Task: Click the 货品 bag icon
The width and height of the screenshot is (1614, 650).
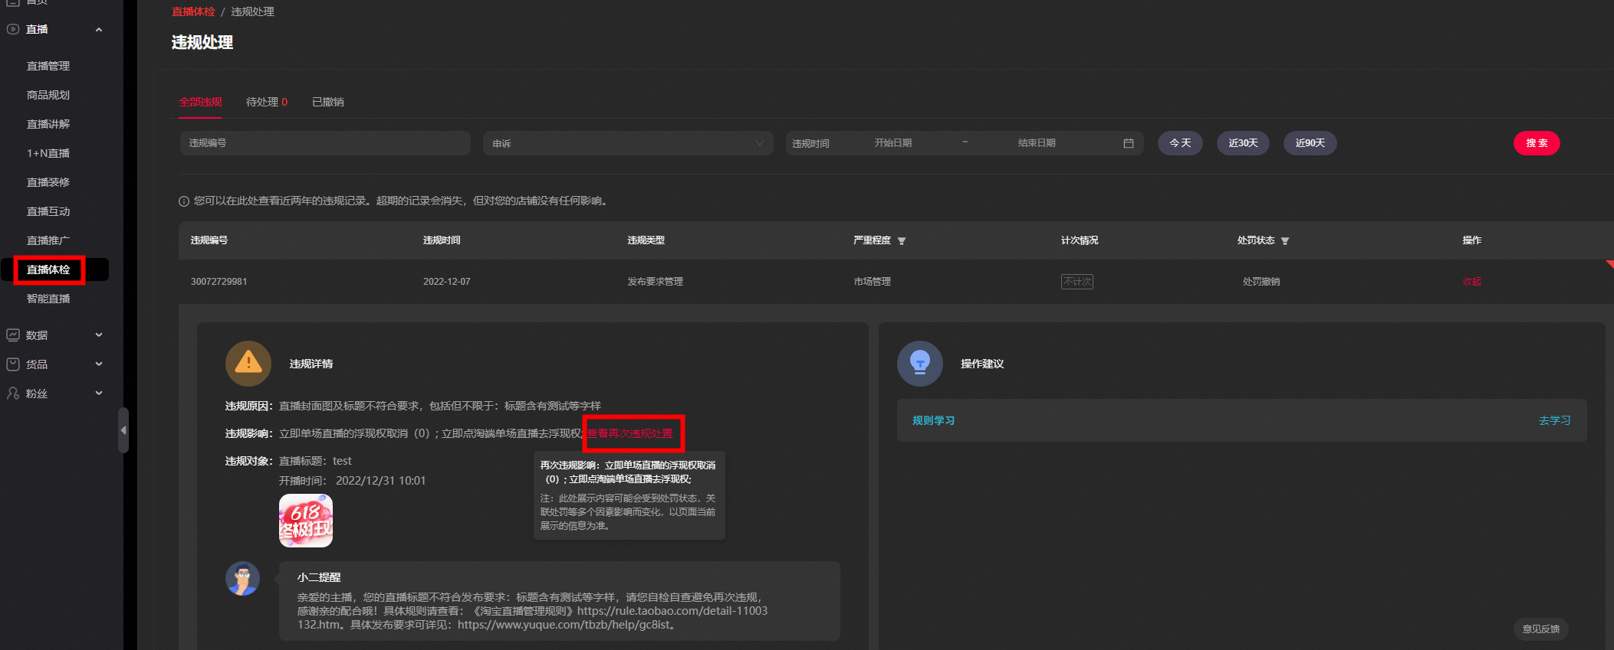Action: click(13, 364)
